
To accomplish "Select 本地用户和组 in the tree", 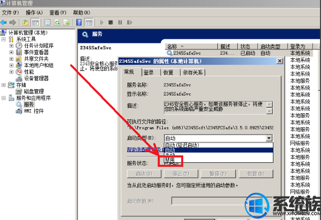I will click(39, 65).
